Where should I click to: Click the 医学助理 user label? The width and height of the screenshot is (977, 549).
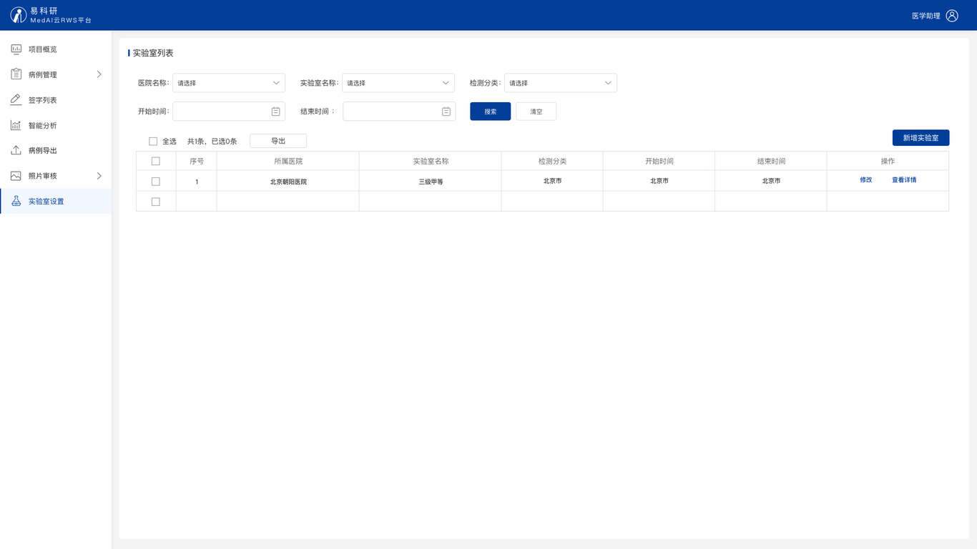pyautogui.click(x=926, y=16)
